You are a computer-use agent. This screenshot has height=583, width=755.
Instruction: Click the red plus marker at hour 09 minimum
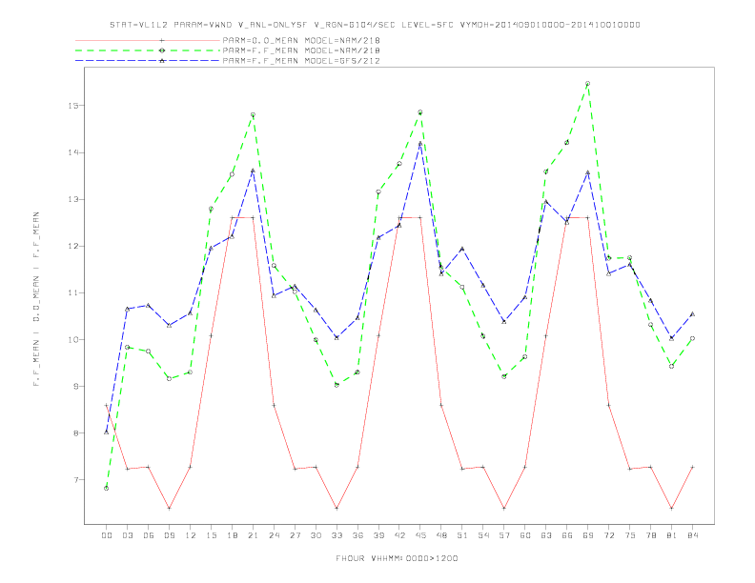click(169, 508)
